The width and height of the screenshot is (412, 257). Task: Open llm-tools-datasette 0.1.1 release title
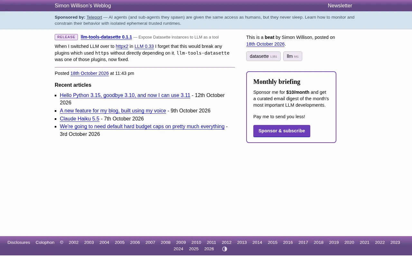point(106,37)
